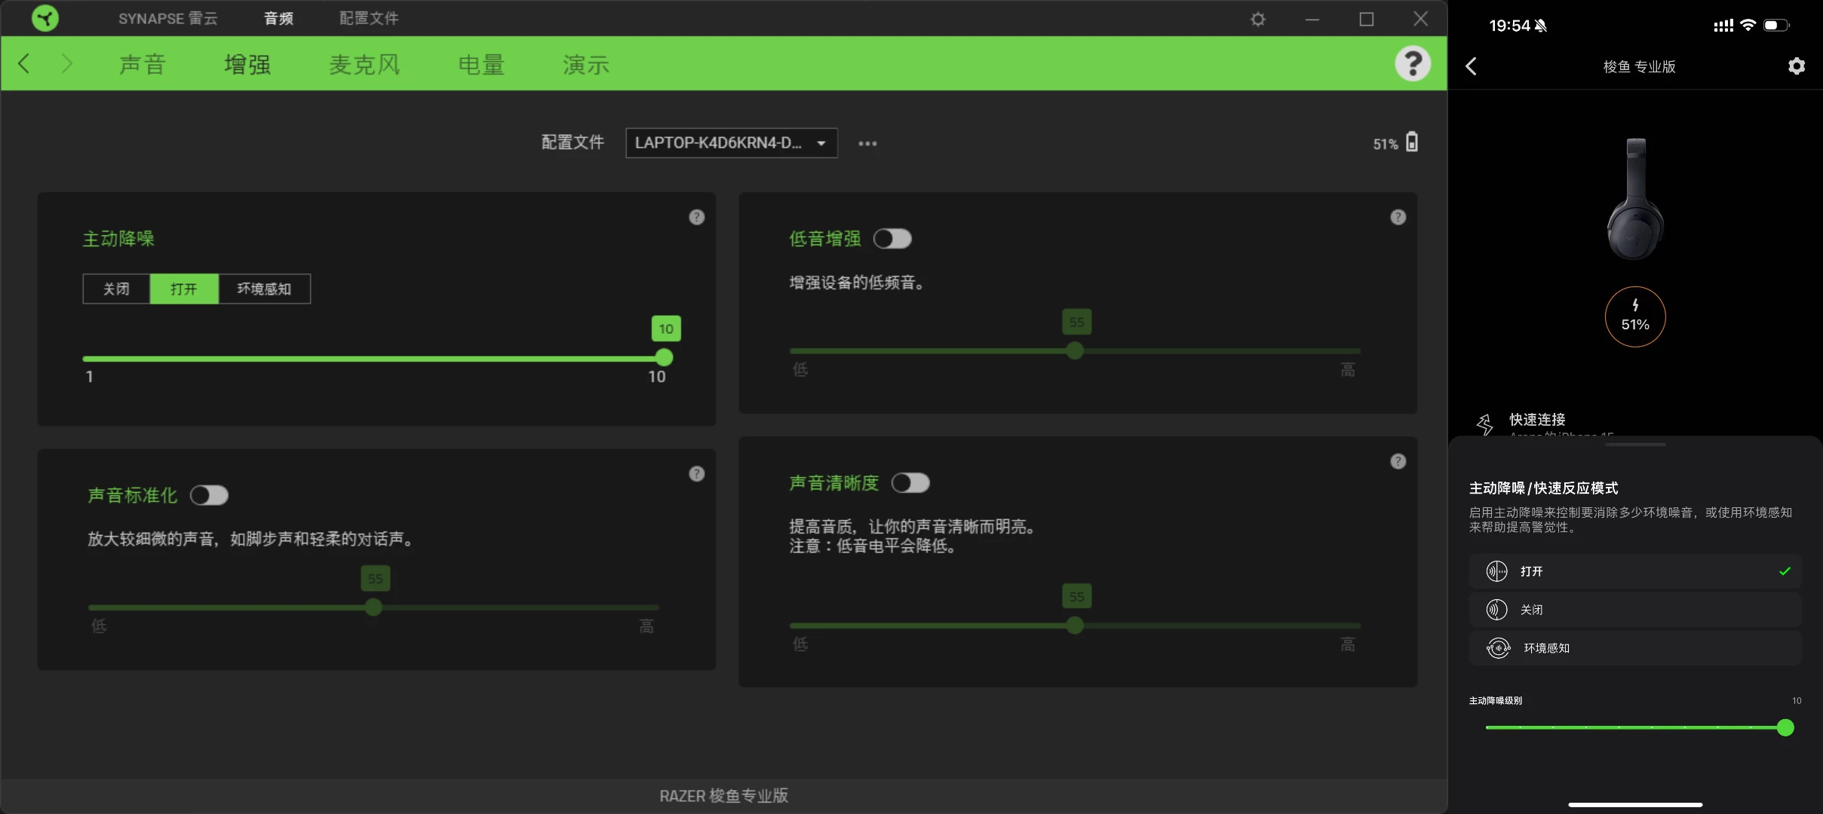1823x814 pixels.
Task: Open the 电量 tab
Action: (481, 65)
